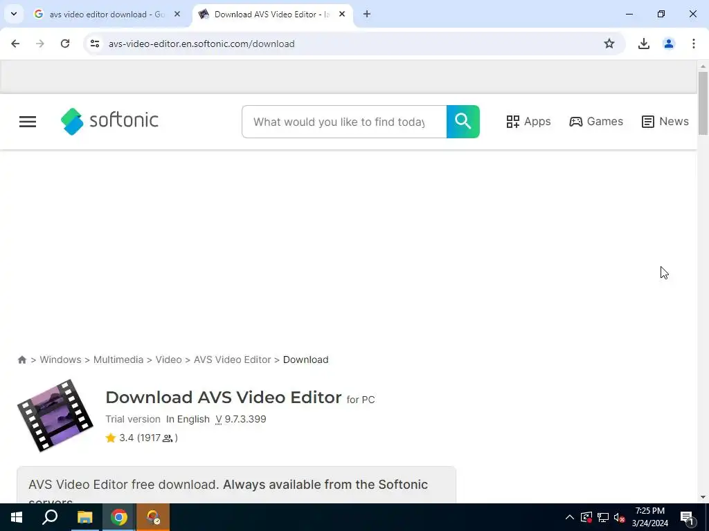Screen dimensions: 709x531
Task: Open the Chrome profile menu
Action: coord(669,44)
